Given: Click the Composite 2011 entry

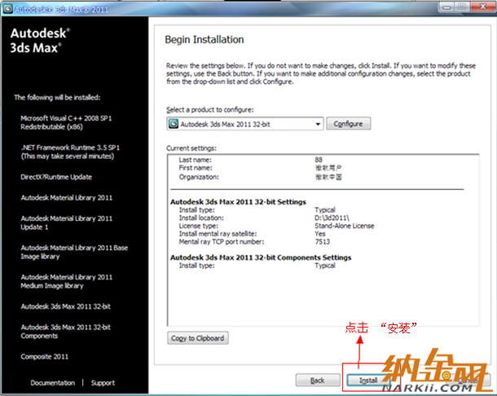Looking at the screenshot, I should coord(46,356).
